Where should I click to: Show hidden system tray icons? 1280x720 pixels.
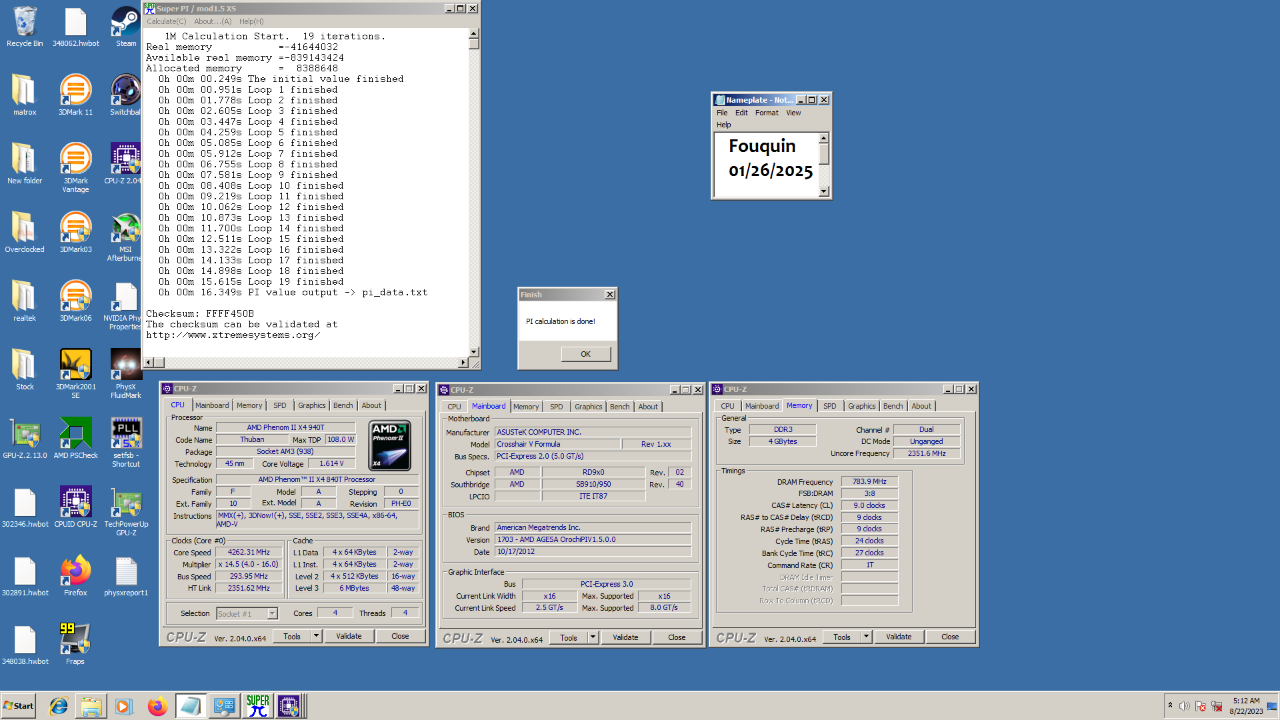1170,705
